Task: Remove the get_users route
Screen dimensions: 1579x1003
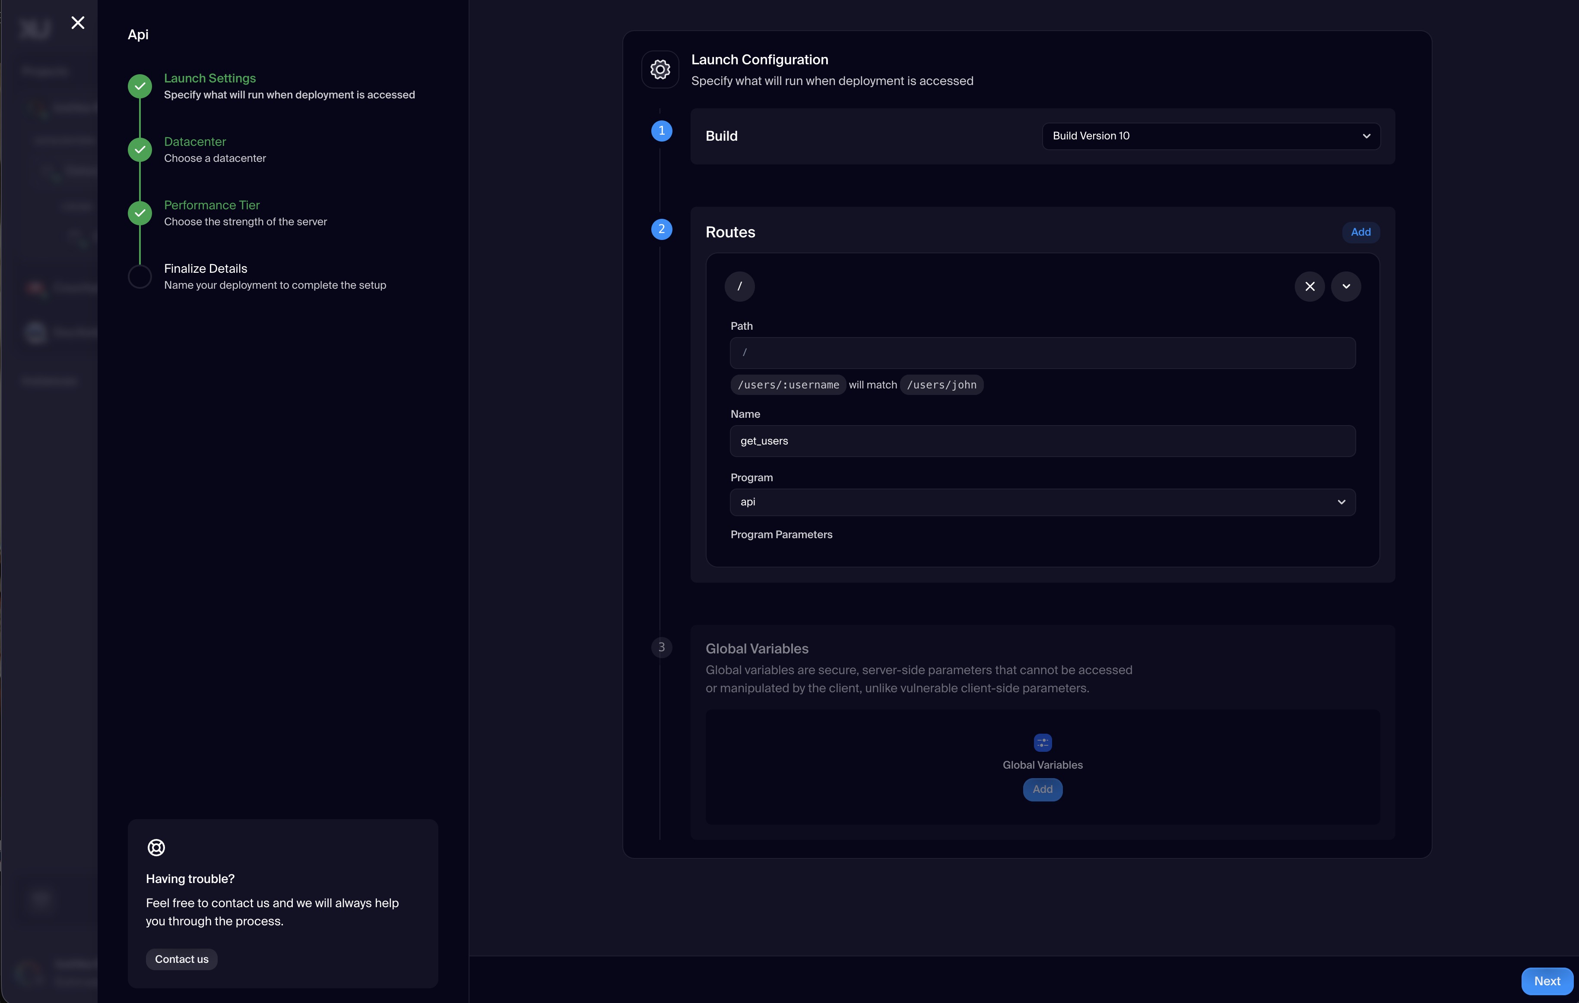Action: (x=1309, y=286)
